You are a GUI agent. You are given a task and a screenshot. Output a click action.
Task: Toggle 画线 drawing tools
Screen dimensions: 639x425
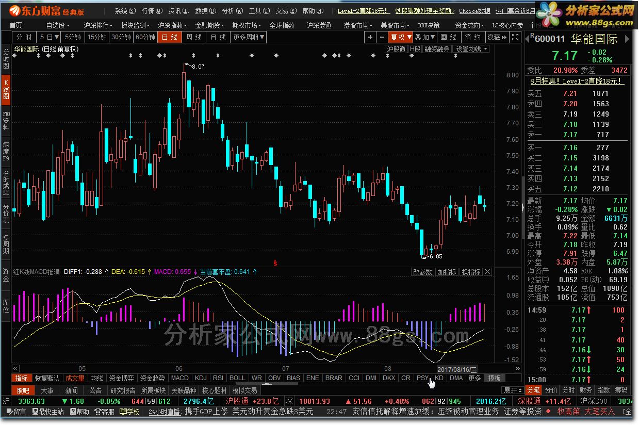tap(449, 37)
